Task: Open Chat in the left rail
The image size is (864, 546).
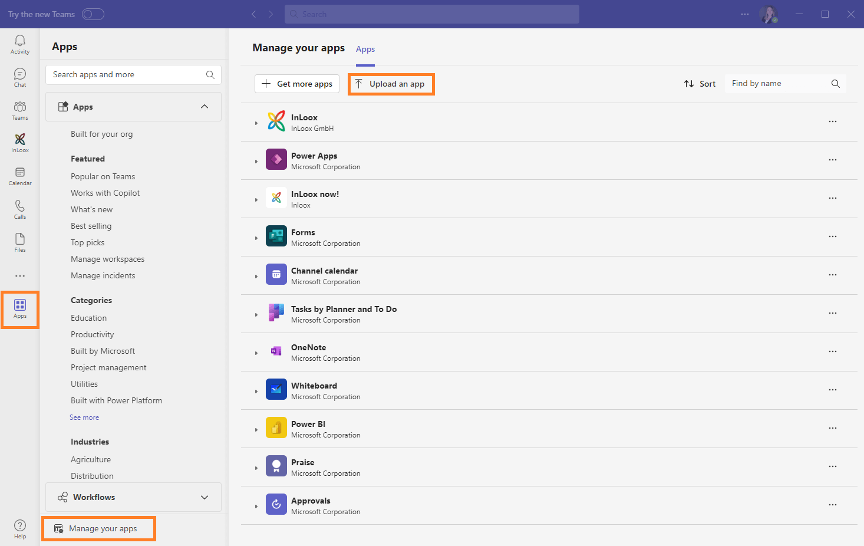Action: tap(20, 77)
